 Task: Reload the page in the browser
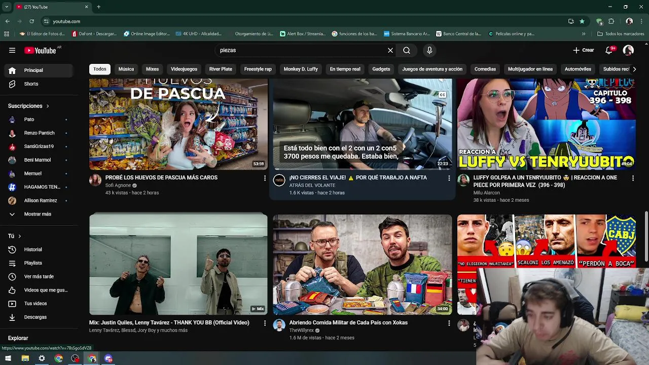click(32, 21)
